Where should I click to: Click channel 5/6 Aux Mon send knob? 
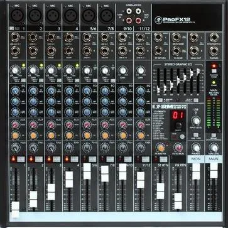coord(87,125)
